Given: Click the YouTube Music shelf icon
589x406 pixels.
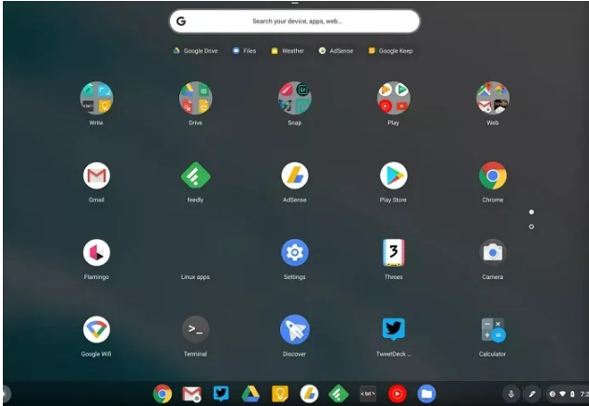Looking at the screenshot, I should 397,394.
